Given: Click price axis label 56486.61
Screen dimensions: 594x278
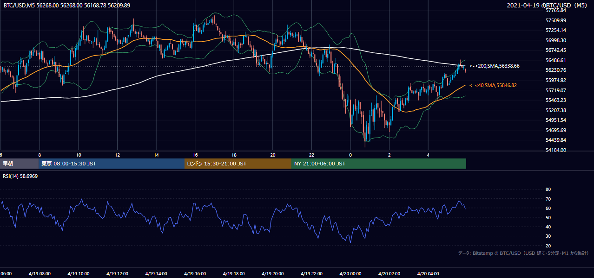Looking at the screenshot, I should coord(556,60).
